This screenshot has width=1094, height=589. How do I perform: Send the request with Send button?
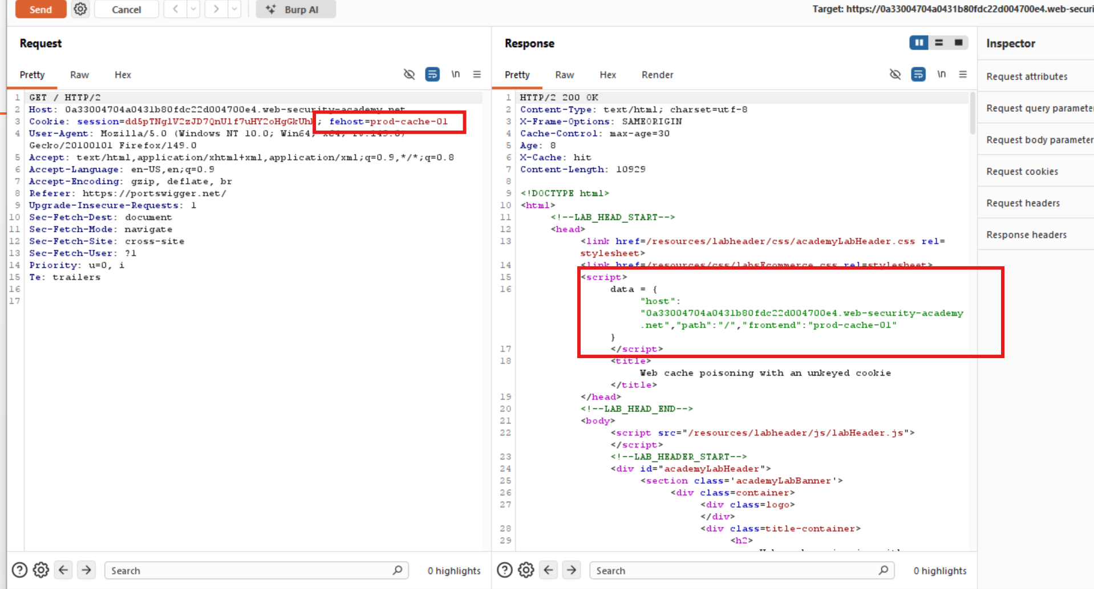pos(40,9)
